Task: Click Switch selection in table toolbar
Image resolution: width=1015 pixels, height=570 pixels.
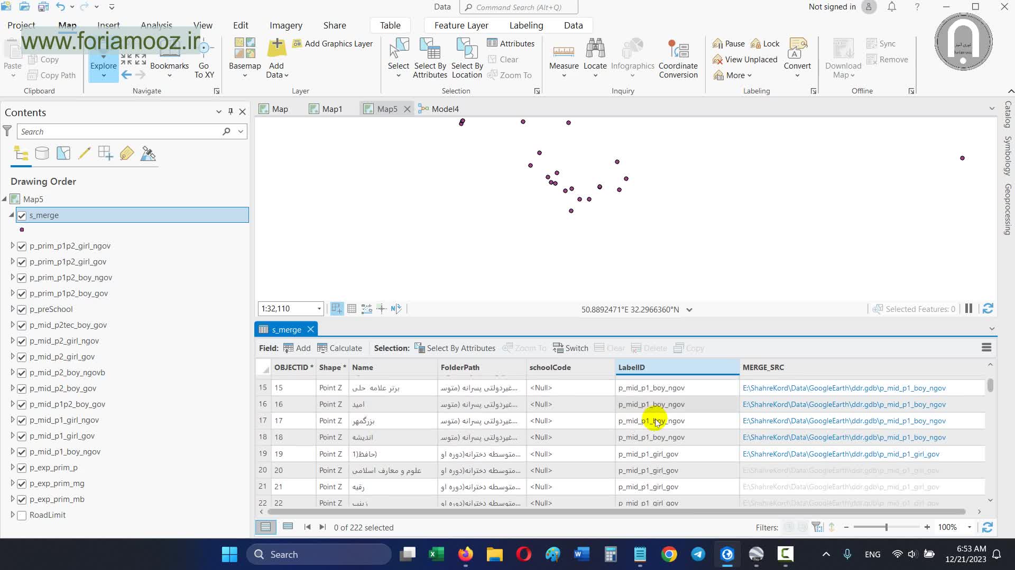Action: coord(570,348)
